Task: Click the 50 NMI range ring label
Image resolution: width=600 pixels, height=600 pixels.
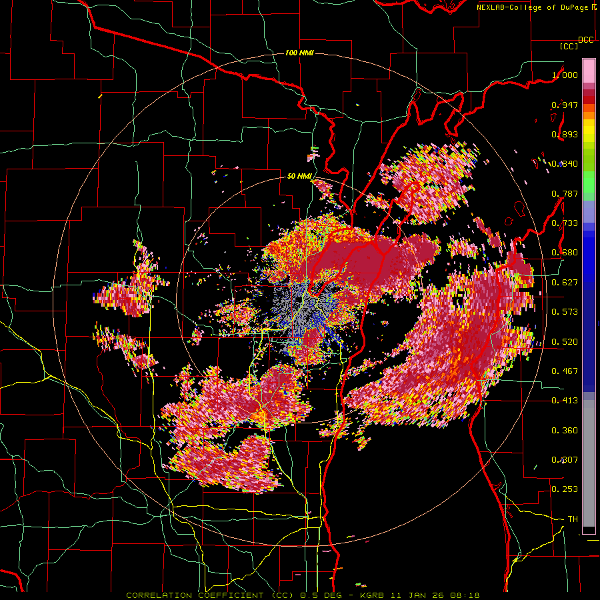Action: (x=299, y=177)
